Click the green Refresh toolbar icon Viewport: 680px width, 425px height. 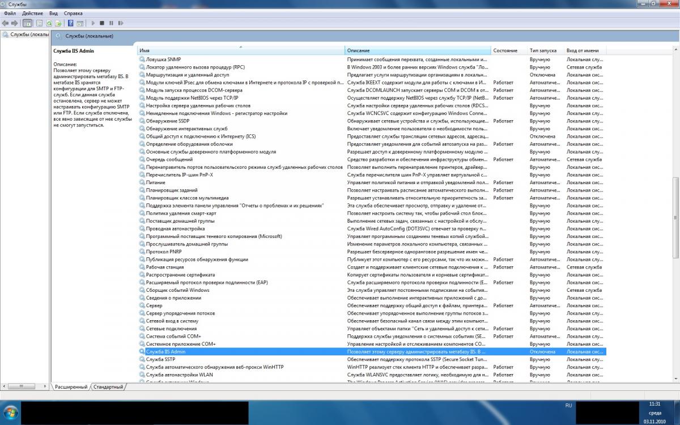pyautogui.click(x=49, y=23)
